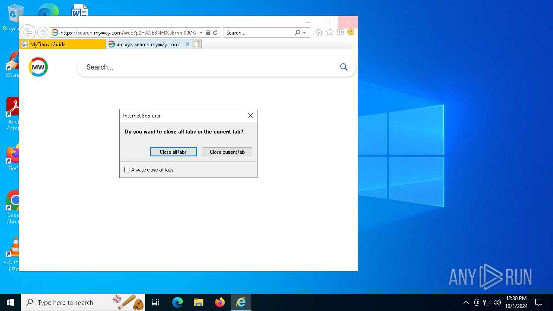Click the smiley feedback icon

(x=351, y=32)
